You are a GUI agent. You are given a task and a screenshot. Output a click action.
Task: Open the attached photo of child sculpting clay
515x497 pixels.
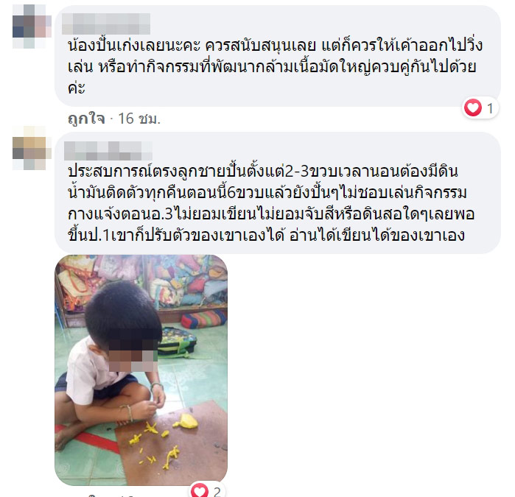click(x=141, y=370)
